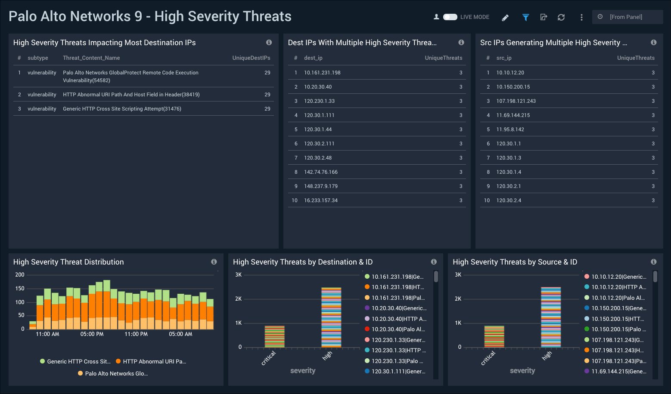Image resolution: width=671 pixels, height=394 pixels.
Task: Select dest IP 10.161.231.198 in the table
Action: 321,72
